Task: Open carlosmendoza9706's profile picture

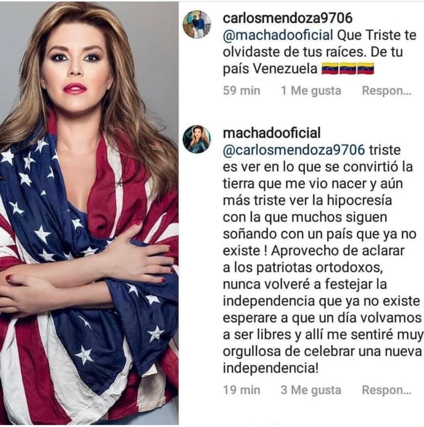Action: (x=197, y=25)
